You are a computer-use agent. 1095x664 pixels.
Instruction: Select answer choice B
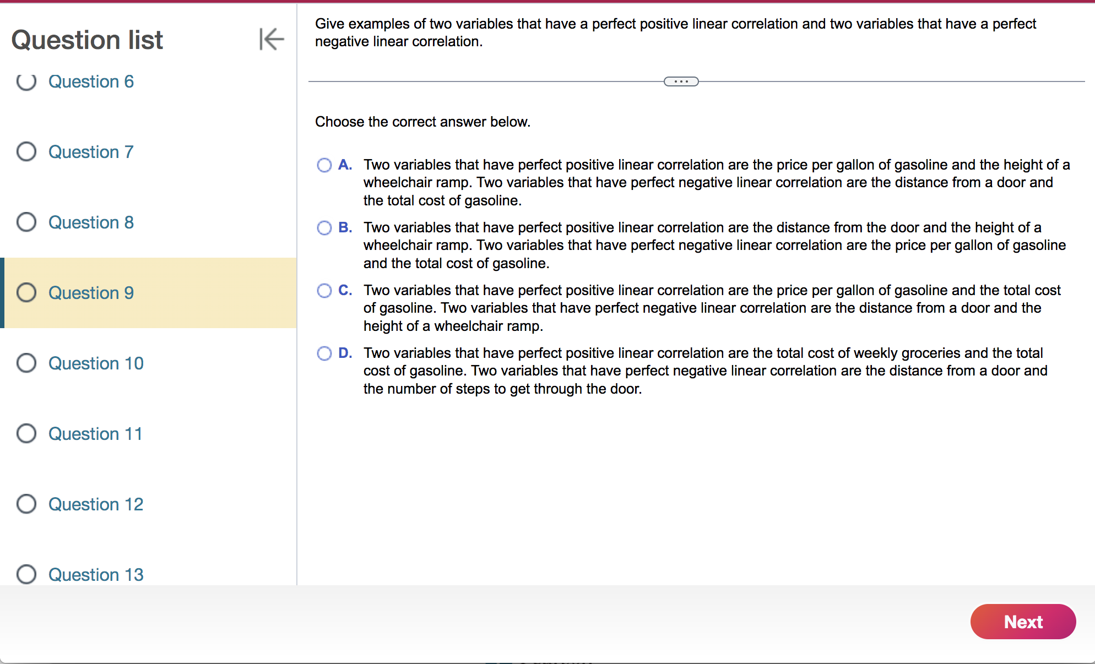(x=324, y=228)
